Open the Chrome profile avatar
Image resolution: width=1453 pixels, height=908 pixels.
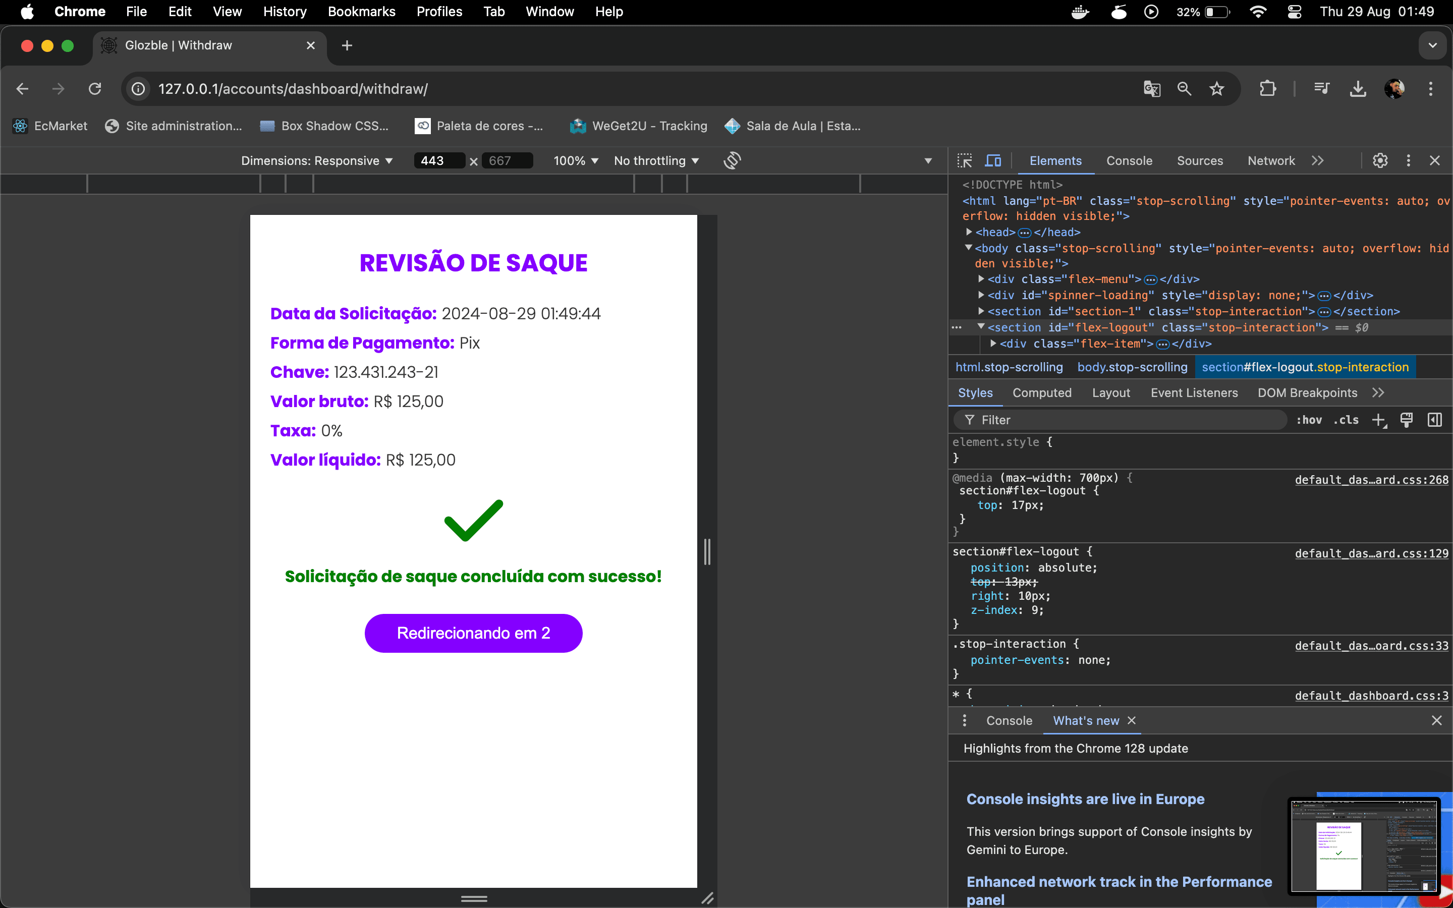(x=1394, y=89)
